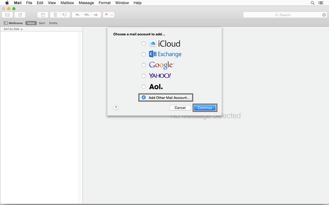
Task: Click the green zoom window button
Action: (14, 8)
